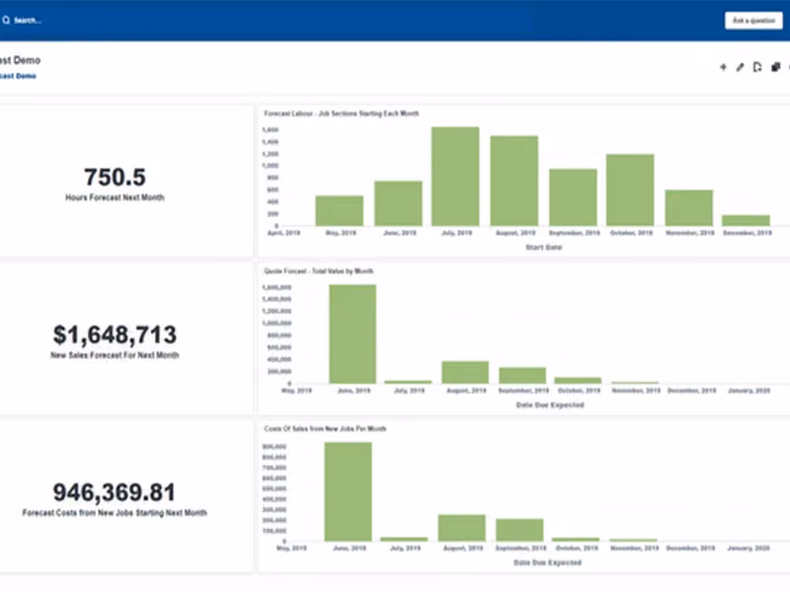The image size is (790, 592).
Task: Open the blue Demo collection breadcrumb link
Action: pyautogui.click(x=18, y=76)
